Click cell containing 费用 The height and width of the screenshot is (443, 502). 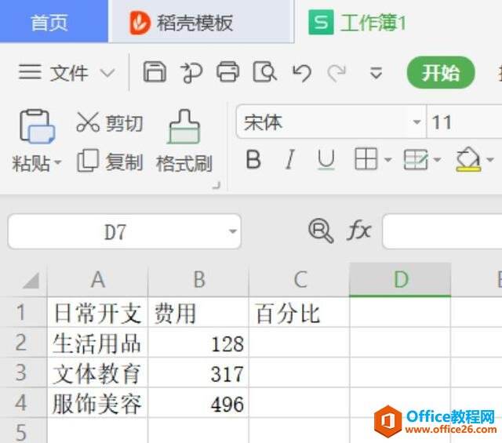pos(198,313)
